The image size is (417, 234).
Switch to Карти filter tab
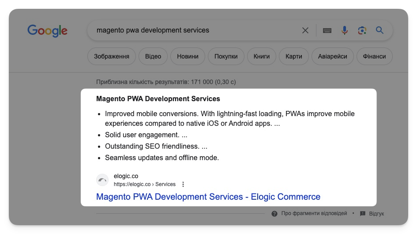pos(293,56)
